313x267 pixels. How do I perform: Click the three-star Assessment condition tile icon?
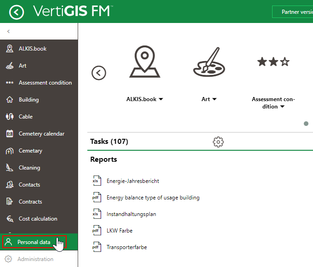(x=273, y=62)
